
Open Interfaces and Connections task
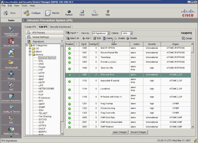[x=11, y=32]
